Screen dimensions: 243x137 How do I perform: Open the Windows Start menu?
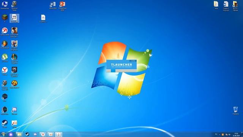coord(3,134)
